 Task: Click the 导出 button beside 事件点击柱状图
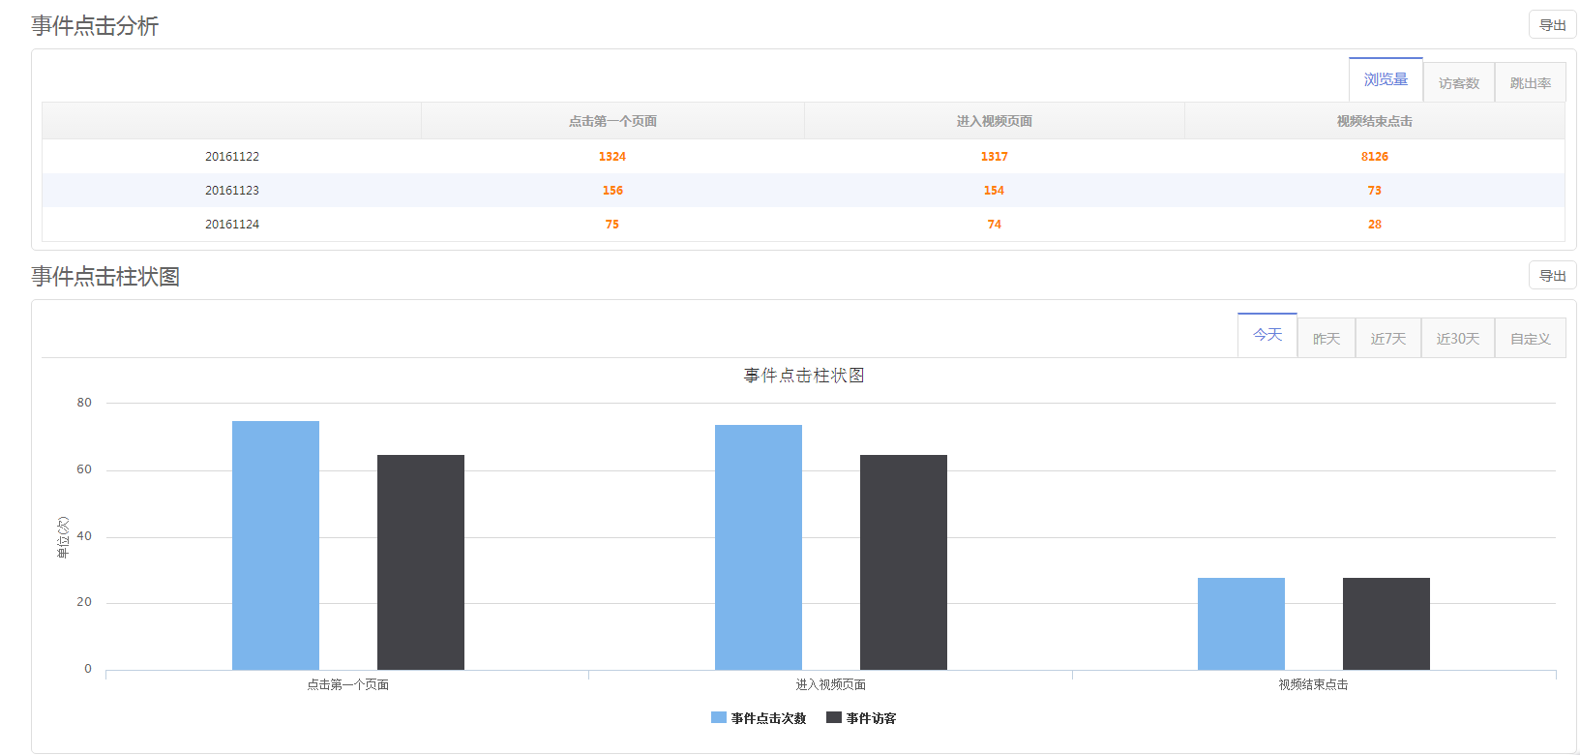coord(1552,276)
